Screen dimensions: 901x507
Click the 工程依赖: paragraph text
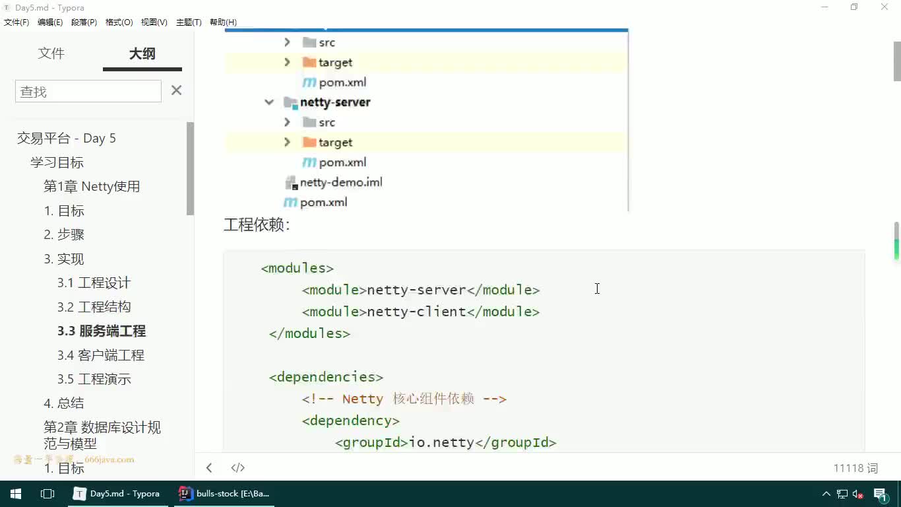point(257,224)
